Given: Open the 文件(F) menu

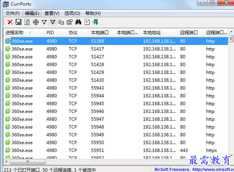Looking at the screenshot, I should (13, 13).
